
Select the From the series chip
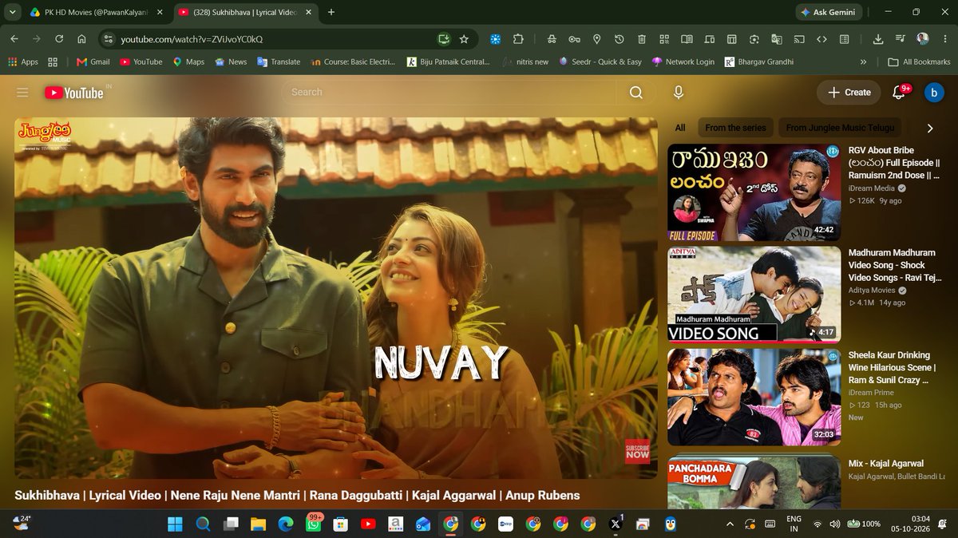(735, 128)
